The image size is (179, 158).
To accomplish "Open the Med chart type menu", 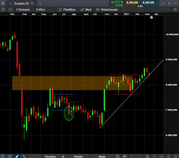I will coord(86,10).
